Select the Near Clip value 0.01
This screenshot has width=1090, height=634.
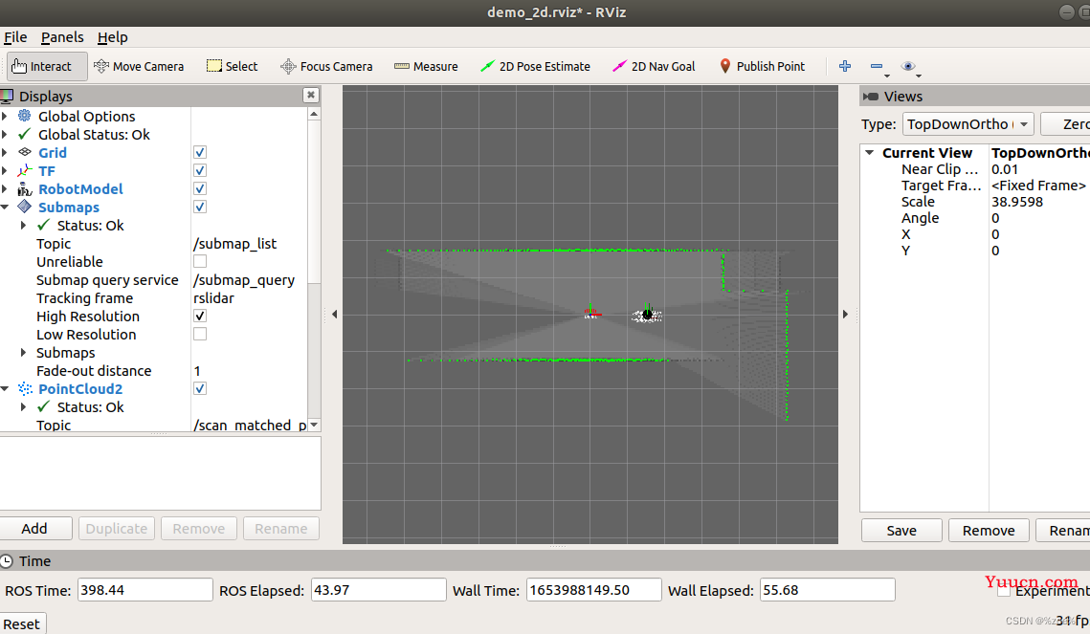coord(1005,169)
